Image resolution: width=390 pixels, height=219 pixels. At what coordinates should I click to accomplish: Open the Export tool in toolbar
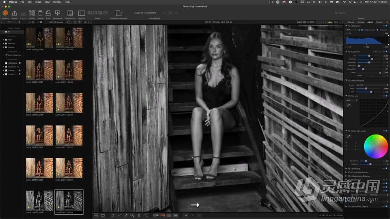coord(15,13)
